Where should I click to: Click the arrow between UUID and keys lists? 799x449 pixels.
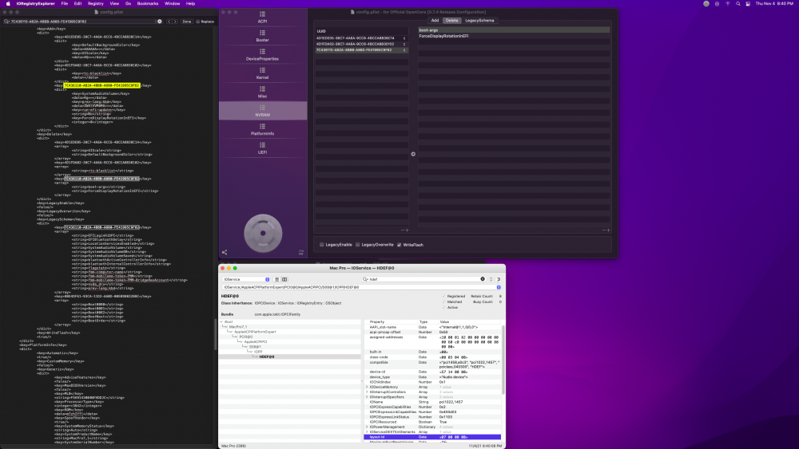tap(413, 154)
